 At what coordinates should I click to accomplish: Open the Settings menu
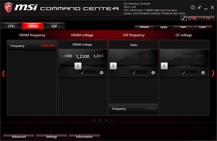(52, 136)
